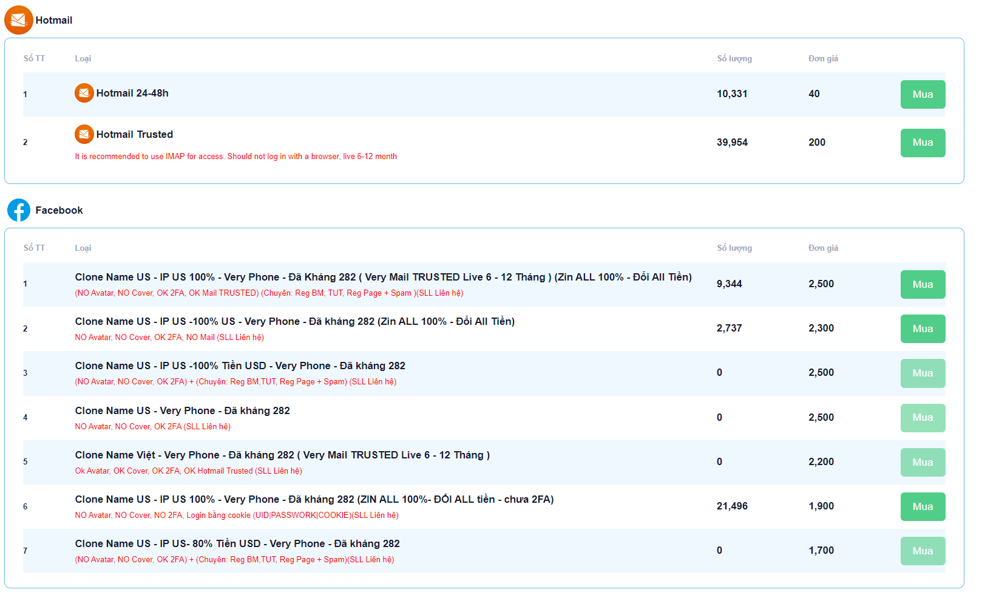
Task: Select the "Hotmail Trusted" product name
Action: [135, 134]
